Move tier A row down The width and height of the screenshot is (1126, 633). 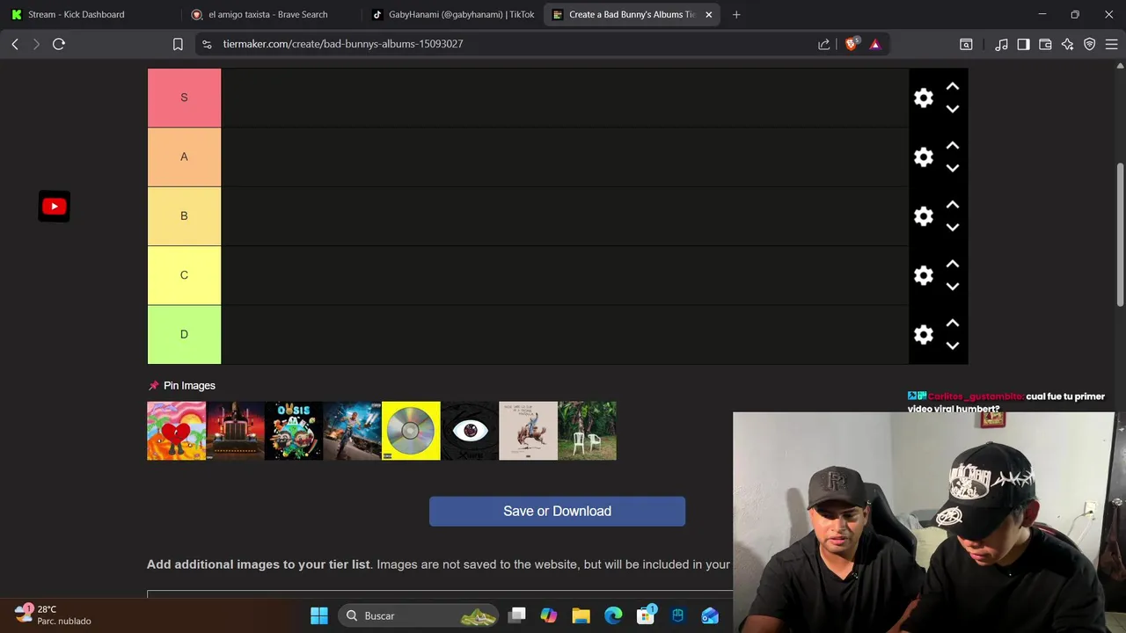(953, 168)
